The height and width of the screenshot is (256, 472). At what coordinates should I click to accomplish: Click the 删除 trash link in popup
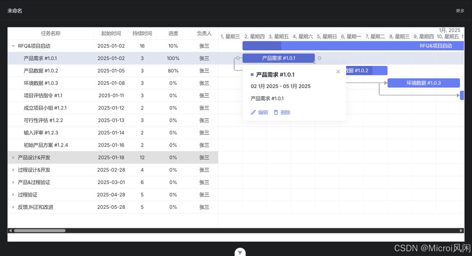[x=282, y=113]
